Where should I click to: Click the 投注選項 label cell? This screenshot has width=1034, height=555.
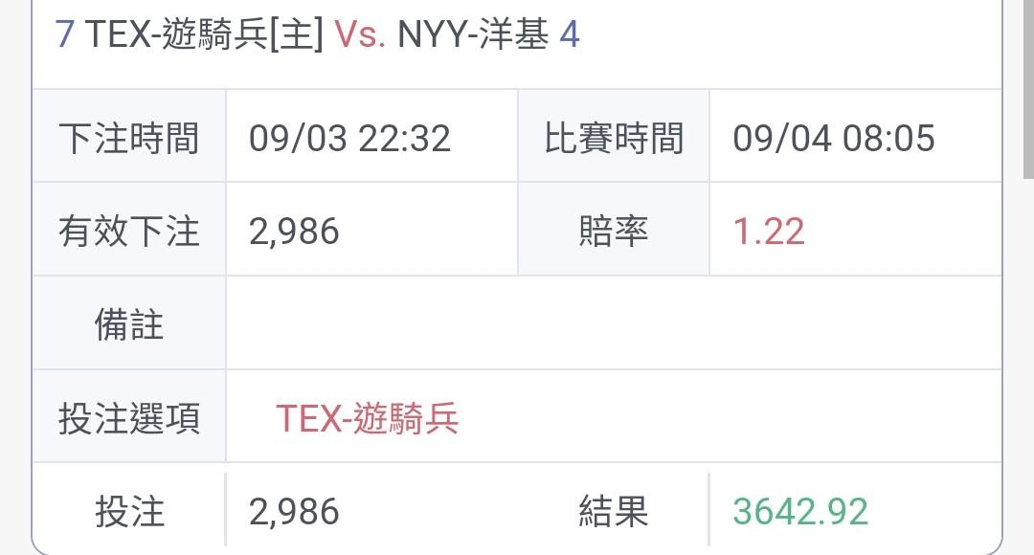click(x=129, y=416)
